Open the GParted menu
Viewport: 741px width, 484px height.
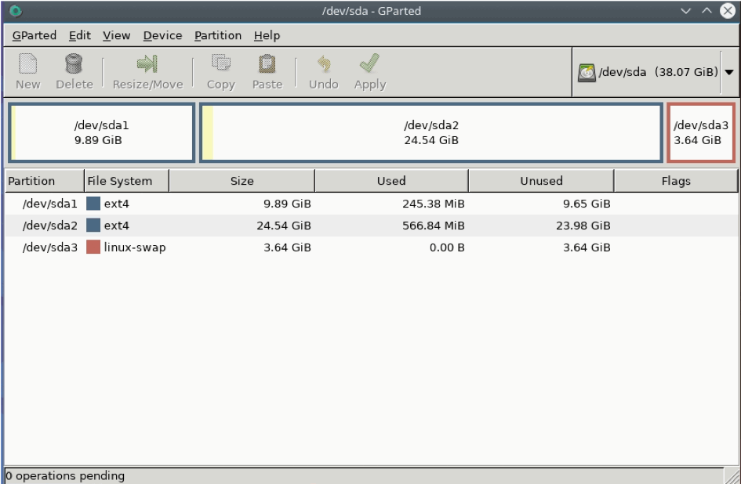tap(34, 35)
